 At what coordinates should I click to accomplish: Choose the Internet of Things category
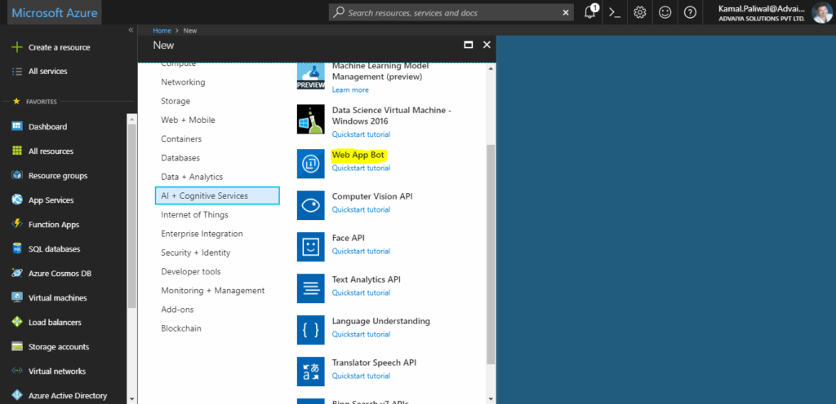(194, 215)
